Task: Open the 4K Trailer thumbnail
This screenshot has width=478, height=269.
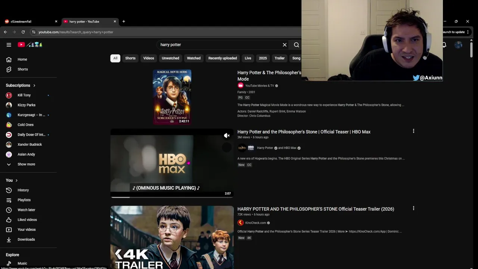Action: pos(172,237)
